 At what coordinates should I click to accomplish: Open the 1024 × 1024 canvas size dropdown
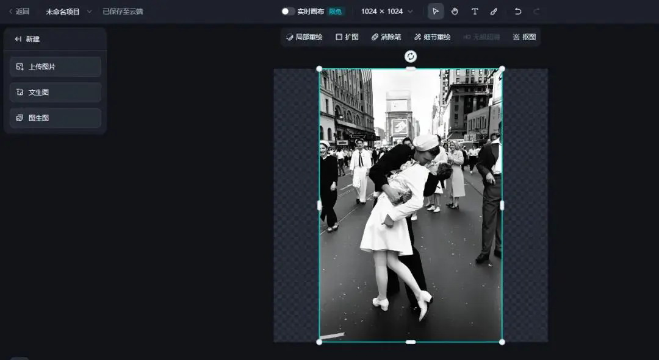tap(387, 12)
